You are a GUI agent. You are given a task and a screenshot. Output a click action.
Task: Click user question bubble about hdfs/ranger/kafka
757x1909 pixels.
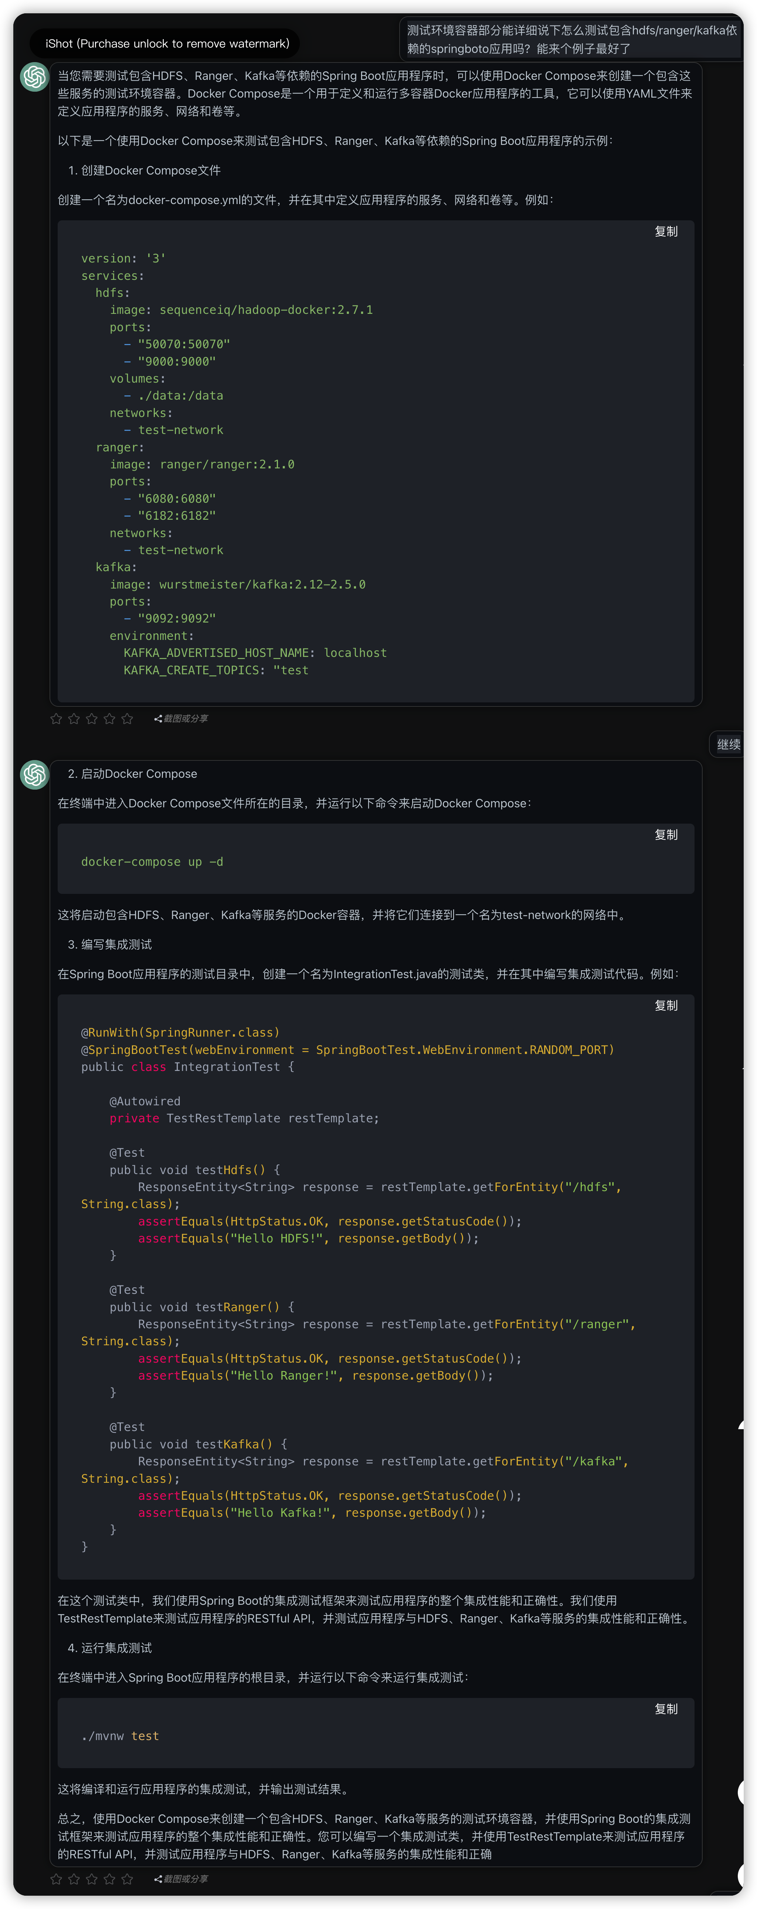tap(570, 39)
